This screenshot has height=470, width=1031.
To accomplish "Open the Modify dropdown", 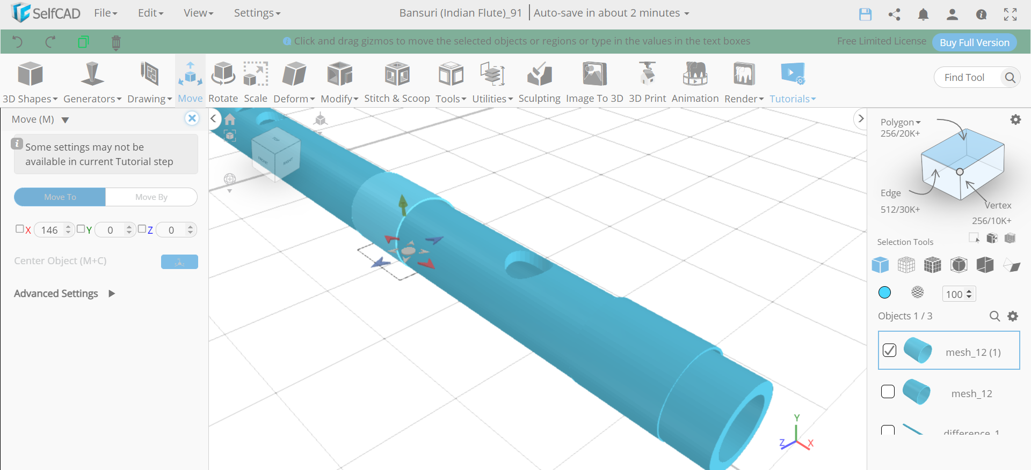I will click(339, 82).
